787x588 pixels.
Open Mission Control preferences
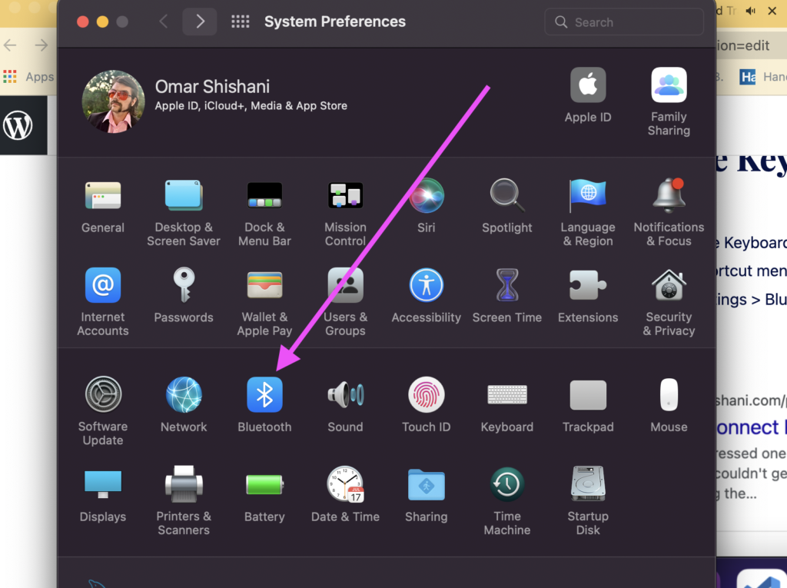tap(345, 195)
